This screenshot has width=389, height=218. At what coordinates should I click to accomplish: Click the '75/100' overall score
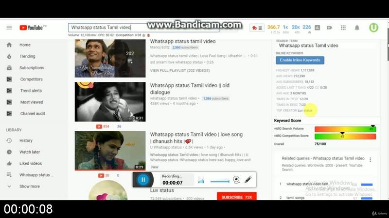point(320,144)
